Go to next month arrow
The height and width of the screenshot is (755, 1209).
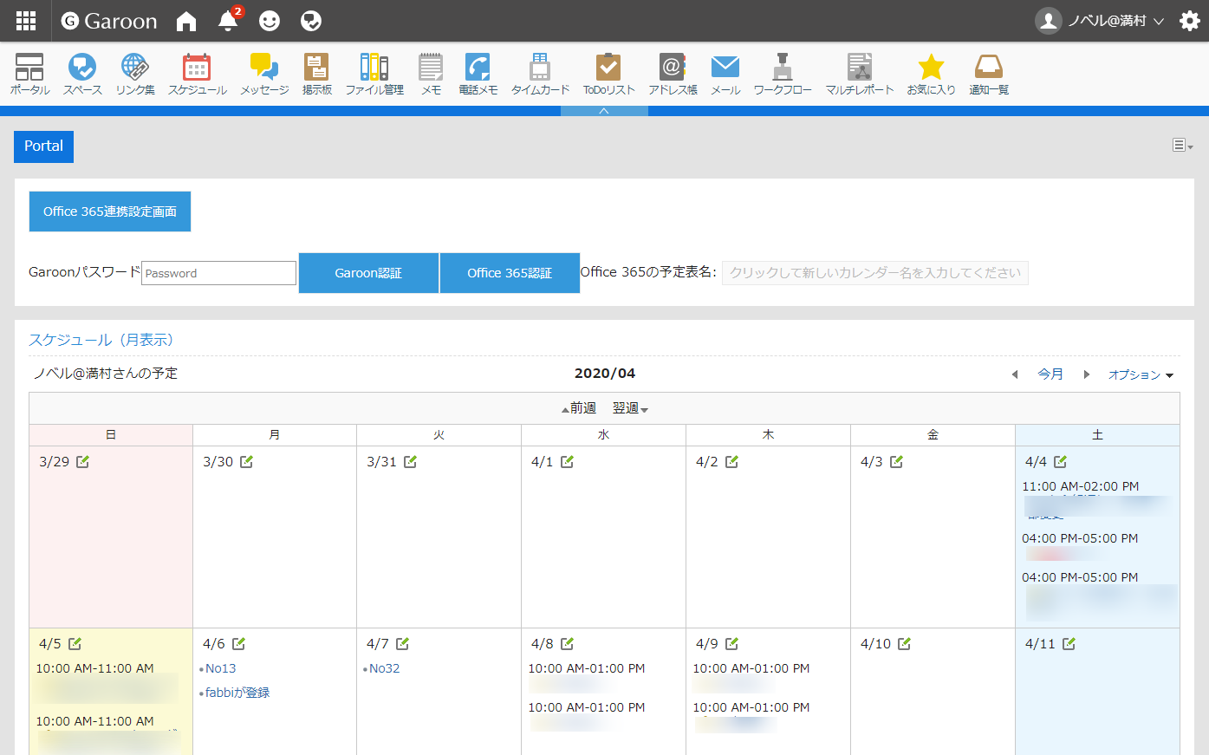(1086, 374)
